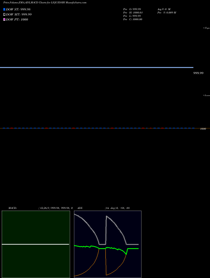Select the 'DOW PT: 1000' legend text
Image resolution: width=210 pixels, height=278 pixels.
17,19
